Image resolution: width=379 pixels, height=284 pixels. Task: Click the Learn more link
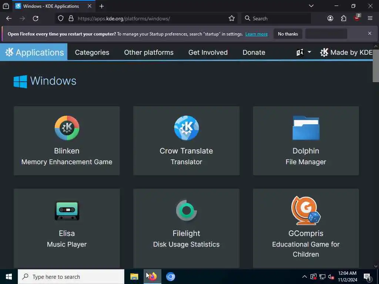[x=256, y=34]
